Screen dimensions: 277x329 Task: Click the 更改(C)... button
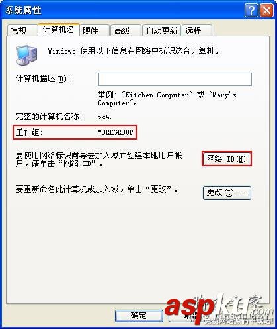[x=227, y=193]
